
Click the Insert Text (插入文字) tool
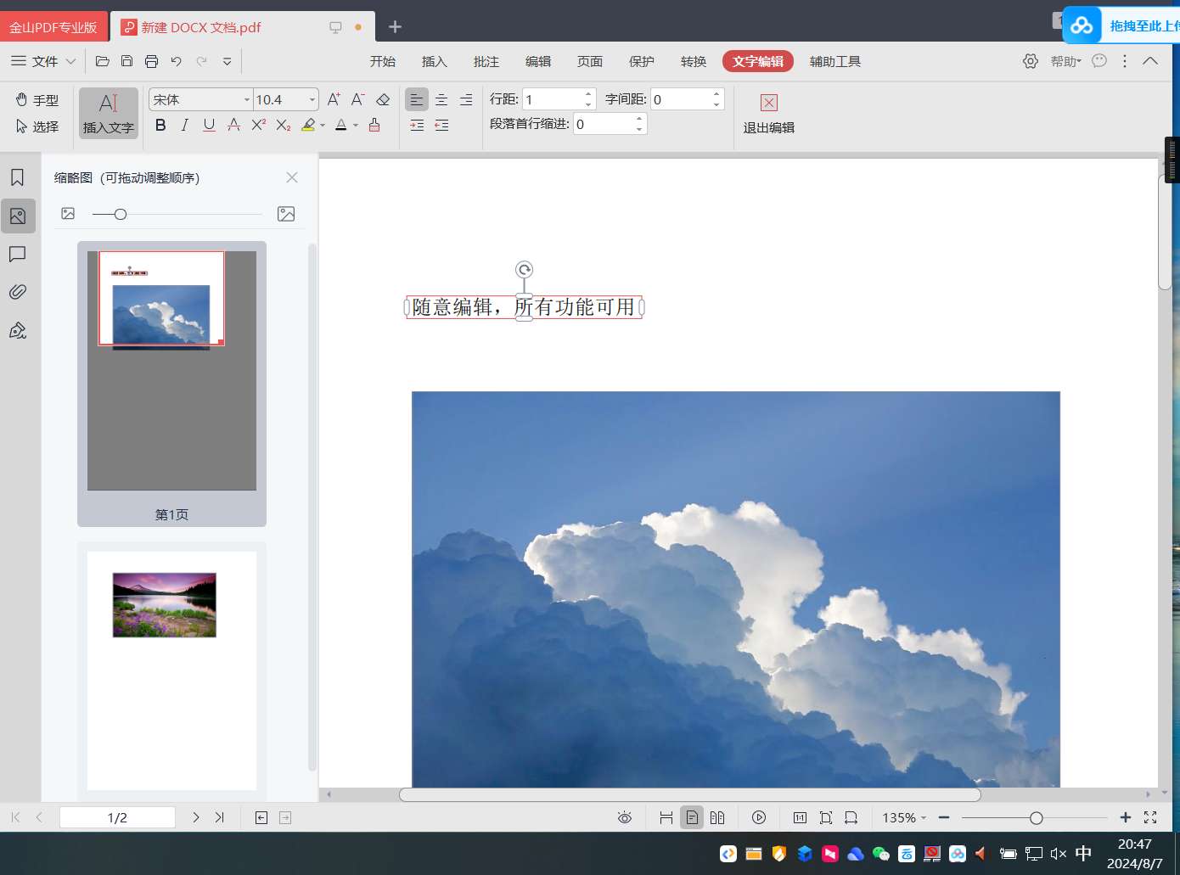coord(108,113)
